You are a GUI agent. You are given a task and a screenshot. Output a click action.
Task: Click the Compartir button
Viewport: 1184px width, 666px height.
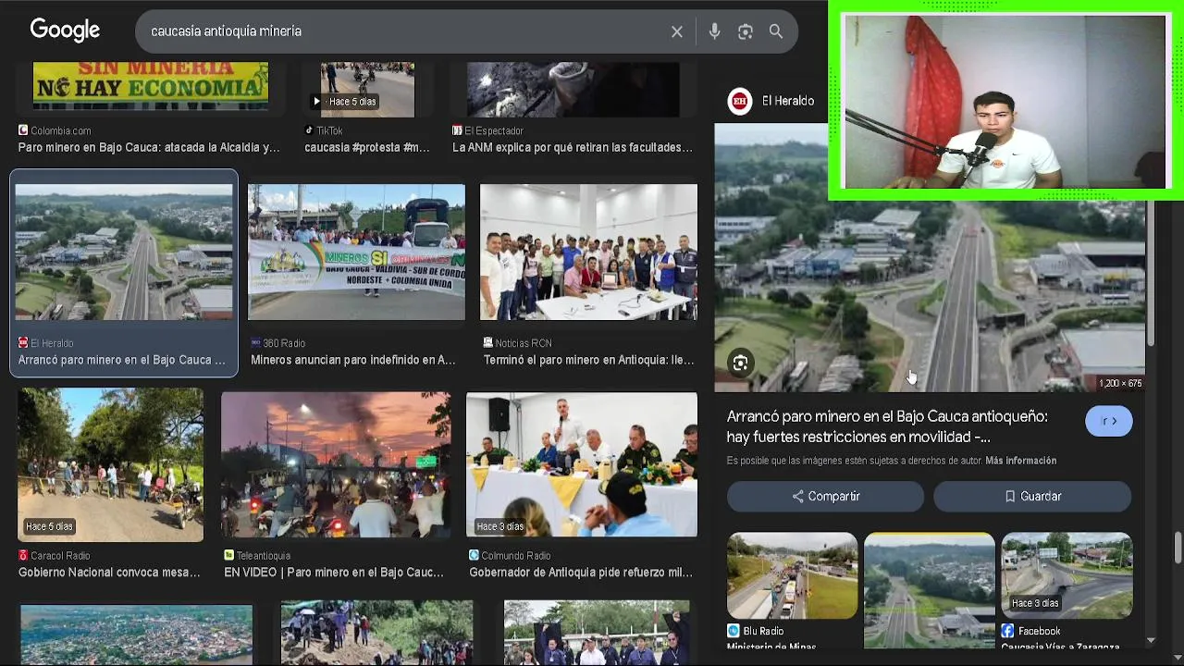tap(825, 497)
